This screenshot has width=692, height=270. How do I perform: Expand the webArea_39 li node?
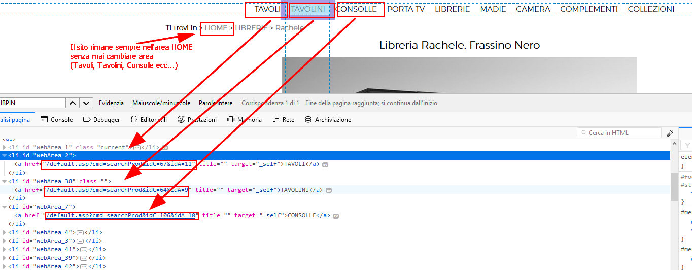[5, 258]
